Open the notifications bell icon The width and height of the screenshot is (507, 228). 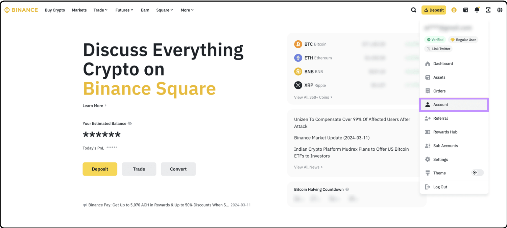tap(477, 10)
